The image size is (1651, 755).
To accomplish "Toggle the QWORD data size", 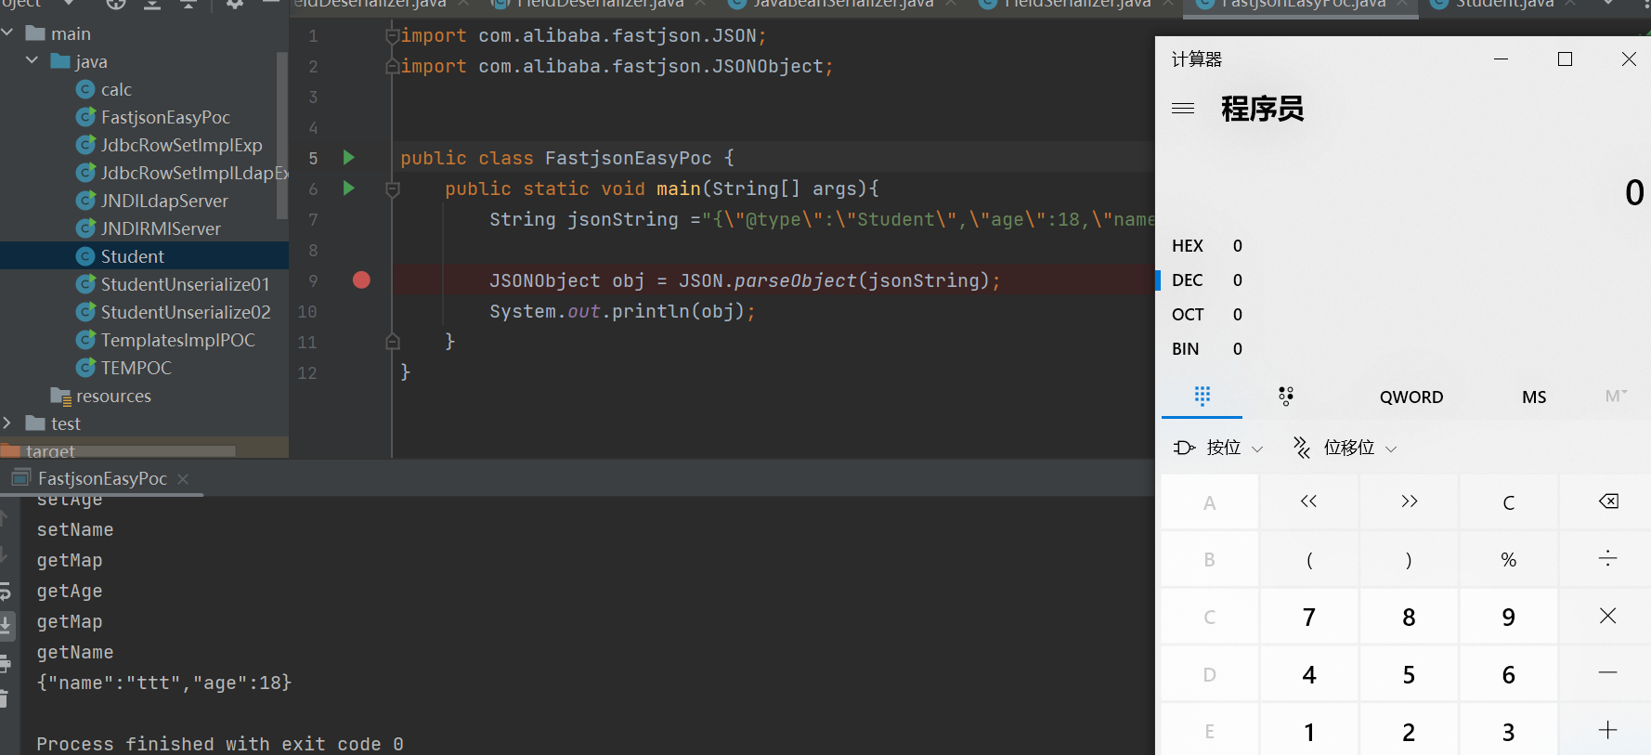I will [1411, 397].
